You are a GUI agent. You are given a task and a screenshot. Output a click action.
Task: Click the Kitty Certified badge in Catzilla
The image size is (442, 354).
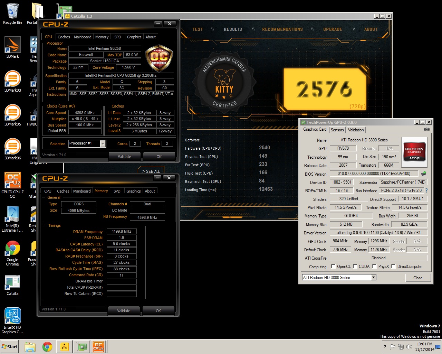coord(224,82)
